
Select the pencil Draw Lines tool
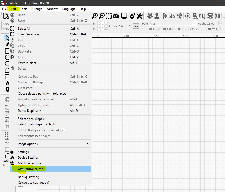point(7,45)
